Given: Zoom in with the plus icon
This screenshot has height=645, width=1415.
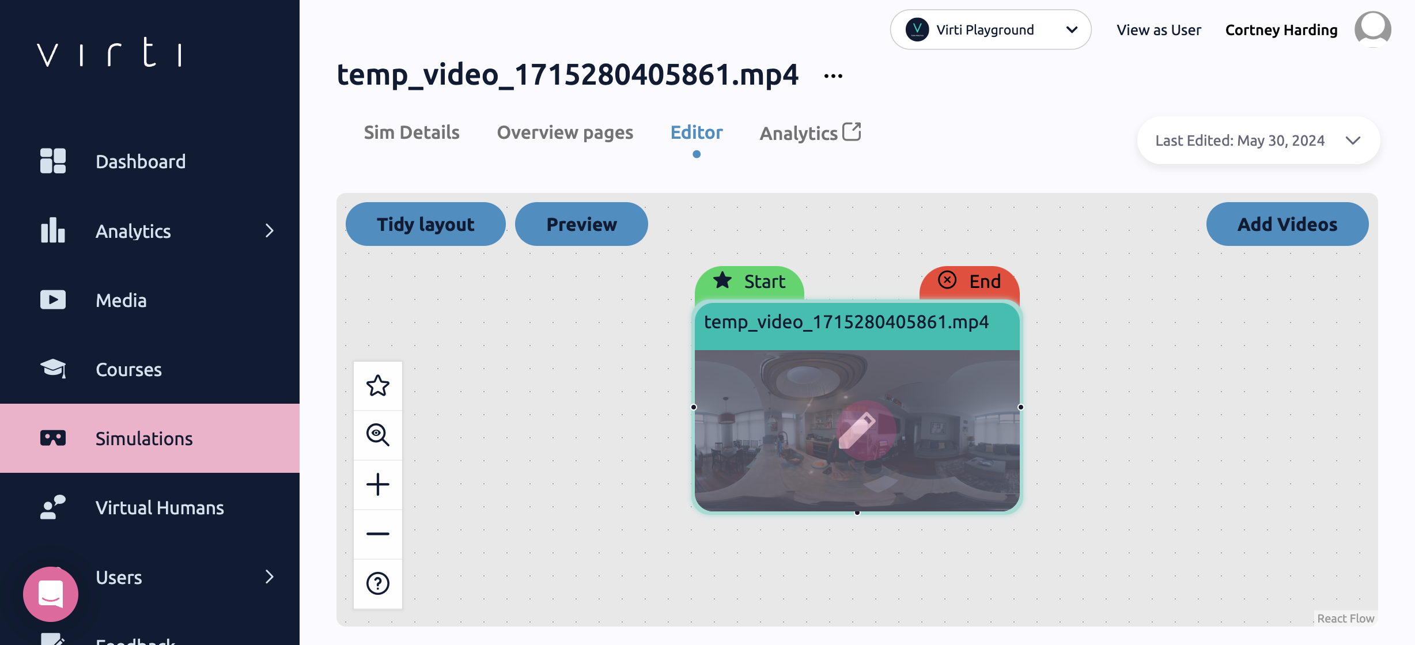Looking at the screenshot, I should click(378, 484).
